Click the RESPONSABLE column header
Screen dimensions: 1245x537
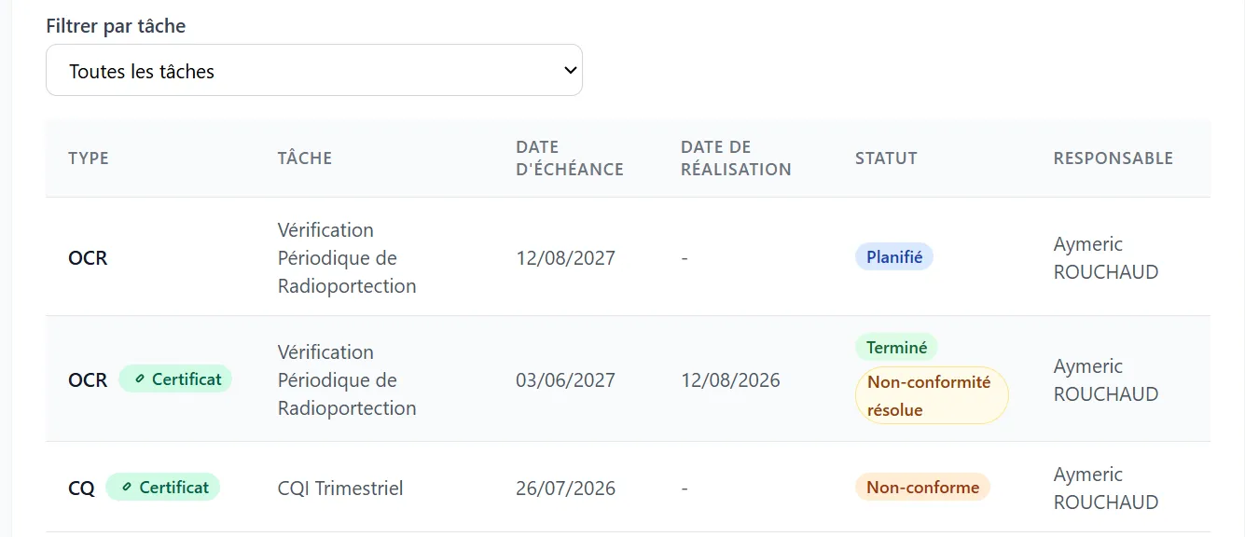point(1114,158)
